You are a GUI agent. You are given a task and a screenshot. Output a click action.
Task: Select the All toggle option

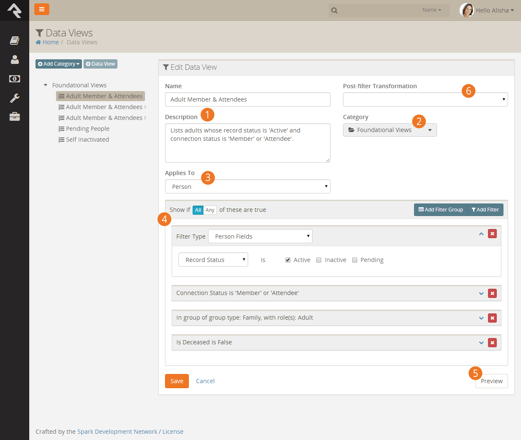198,210
